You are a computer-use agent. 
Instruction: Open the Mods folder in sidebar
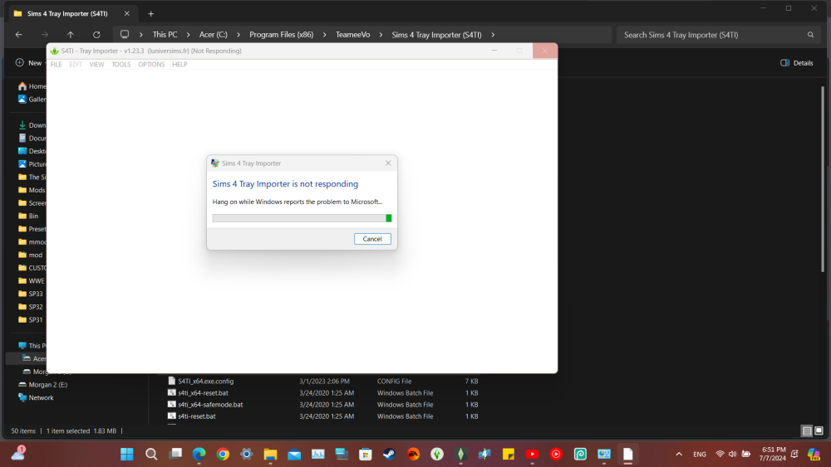coord(32,190)
